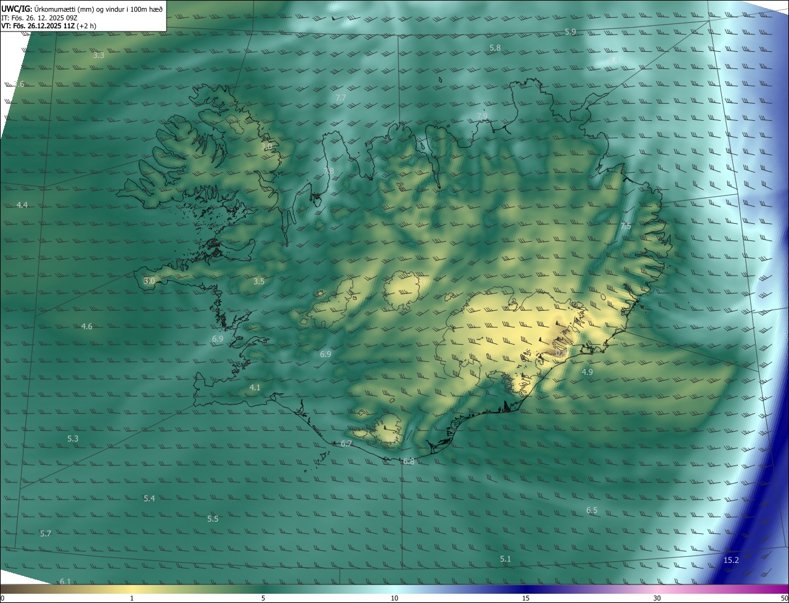Screen dimensions: 789x603
Task: Click the map value label 6.1
Action: (x=65, y=582)
